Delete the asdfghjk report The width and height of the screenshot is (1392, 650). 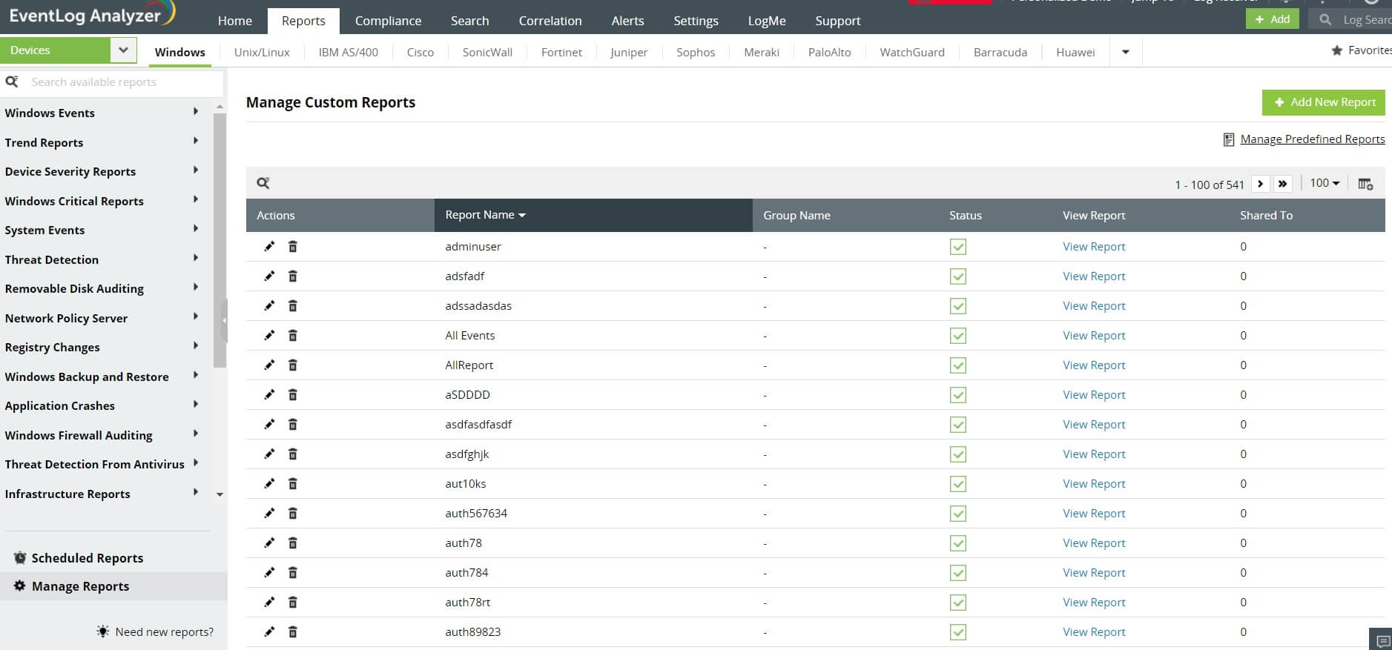(x=293, y=454)
